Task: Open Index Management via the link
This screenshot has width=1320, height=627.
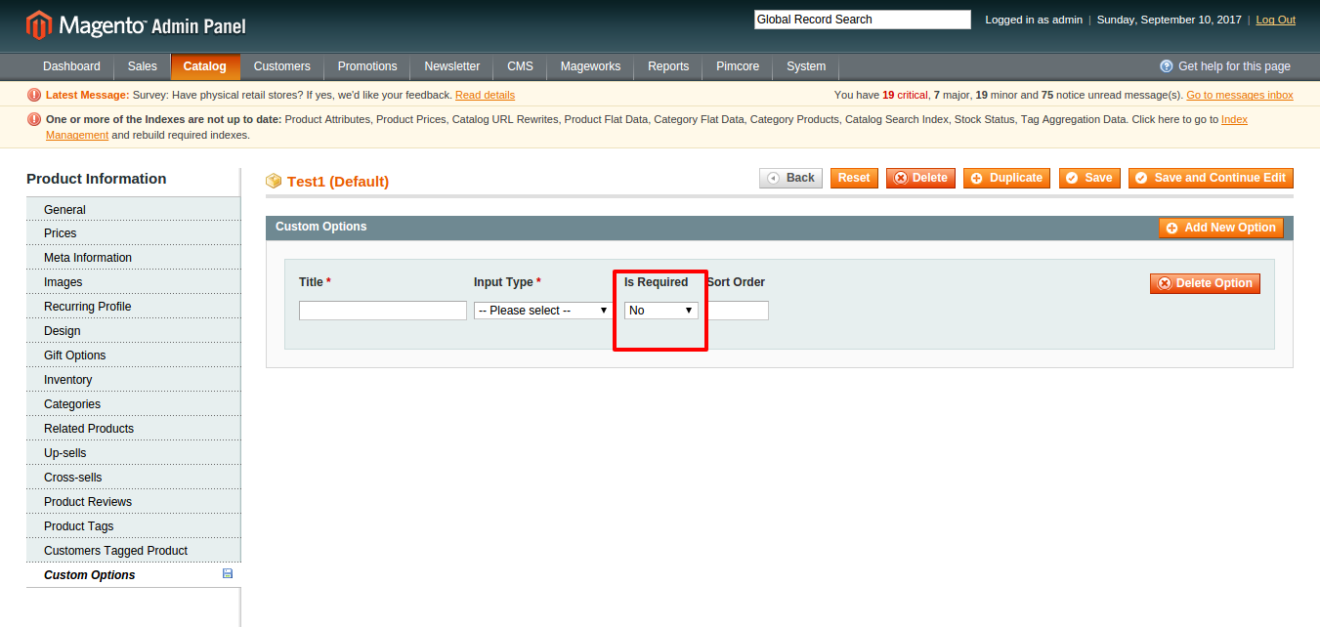Action: (1234, 119)
